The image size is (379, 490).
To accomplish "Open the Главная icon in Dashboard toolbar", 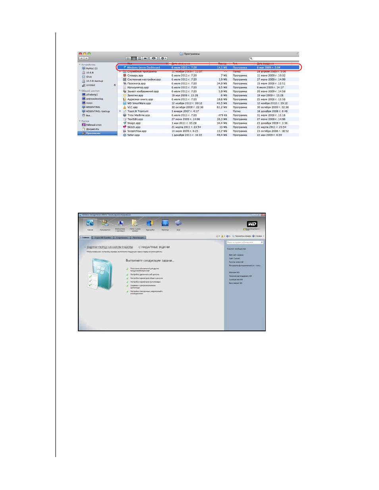I will 90,223.
